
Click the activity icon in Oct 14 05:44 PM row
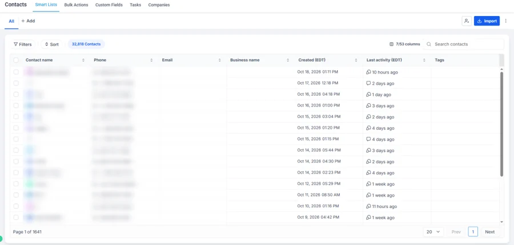(x=368, y=150)
